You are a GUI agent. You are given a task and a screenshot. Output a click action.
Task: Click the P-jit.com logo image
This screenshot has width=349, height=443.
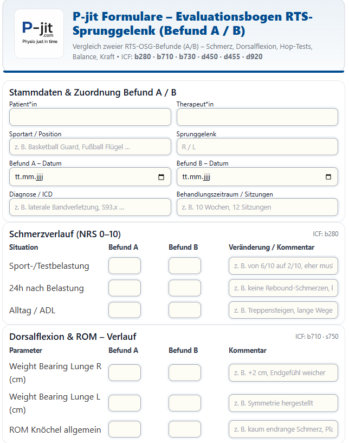(39, 34)
